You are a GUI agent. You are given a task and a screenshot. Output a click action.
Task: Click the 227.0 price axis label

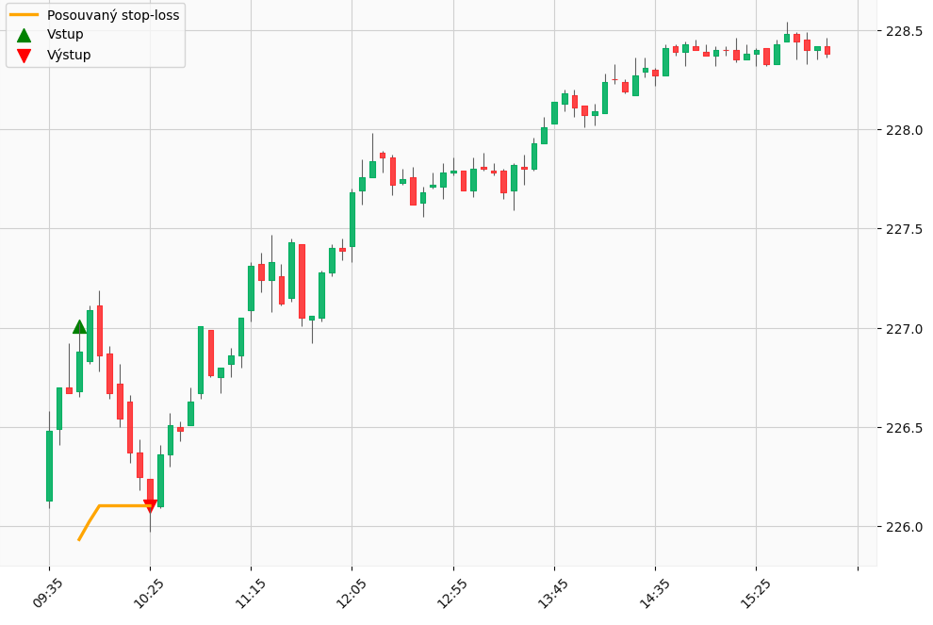point(905,329)
